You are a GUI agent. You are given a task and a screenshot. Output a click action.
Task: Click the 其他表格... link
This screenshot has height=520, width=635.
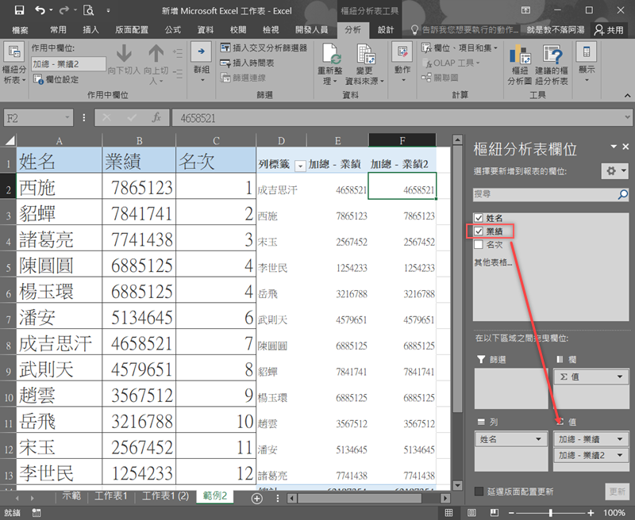coord(492,262)
